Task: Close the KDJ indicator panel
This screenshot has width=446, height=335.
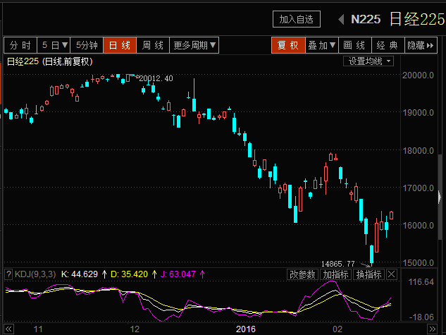Action: pyautogui.click(x=391, y=274)
